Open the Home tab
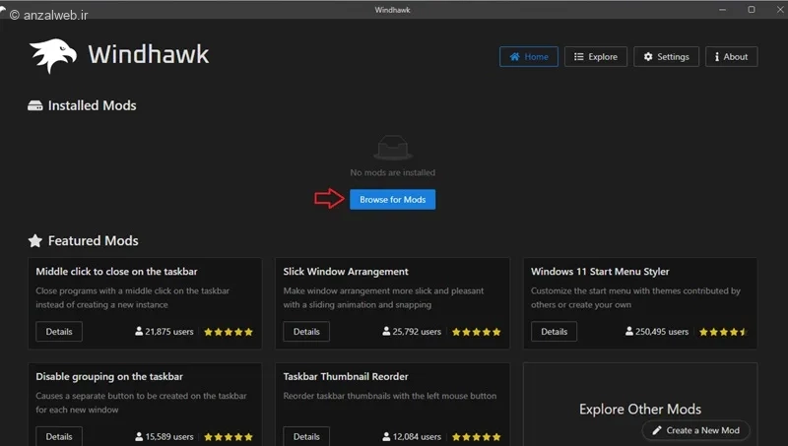This screenshot has width=788, height=446. 529,57
